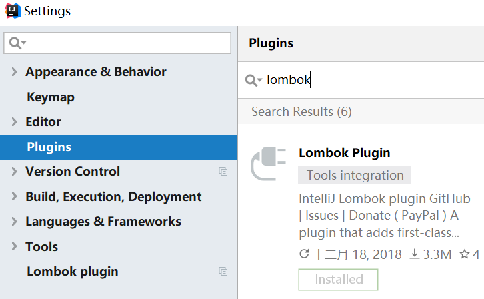The image size is (484, 299).
Task: Select Plugins in the settings tree
Action: pyautogui.click(x=49, y=147)
